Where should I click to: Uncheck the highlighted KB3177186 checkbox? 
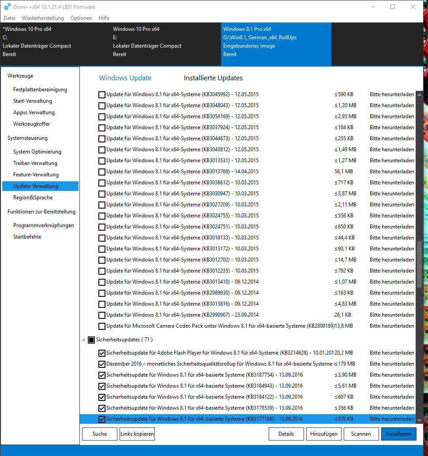tap(102, 419)
